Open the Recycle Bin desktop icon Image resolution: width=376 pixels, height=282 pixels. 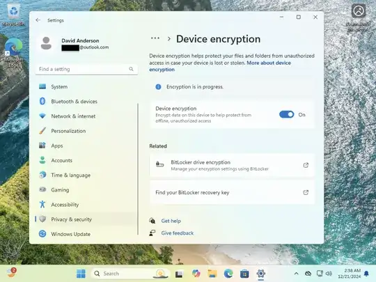point(13,15)
